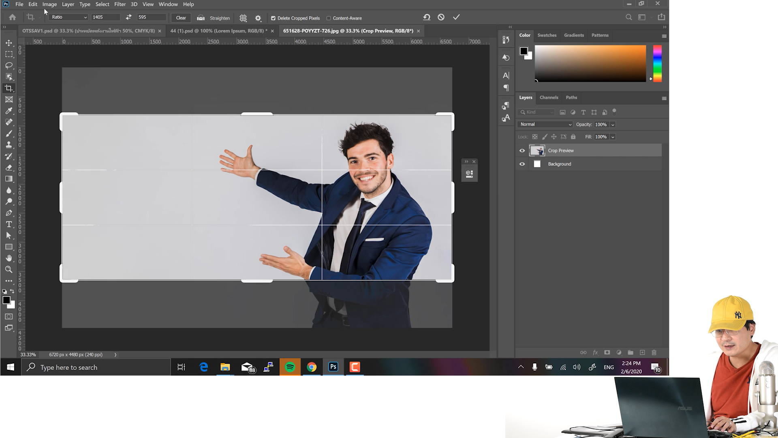The image size is (778, 438).
Task: Select the Healing Brush tool
Action: pos(9,122)
